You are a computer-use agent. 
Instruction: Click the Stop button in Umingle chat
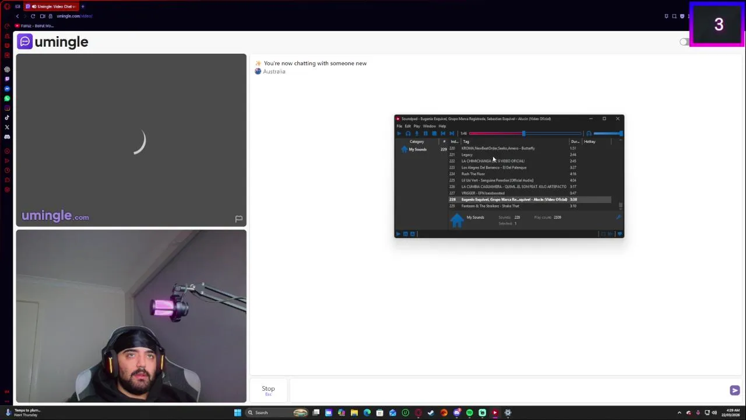(x=268, y=390)
